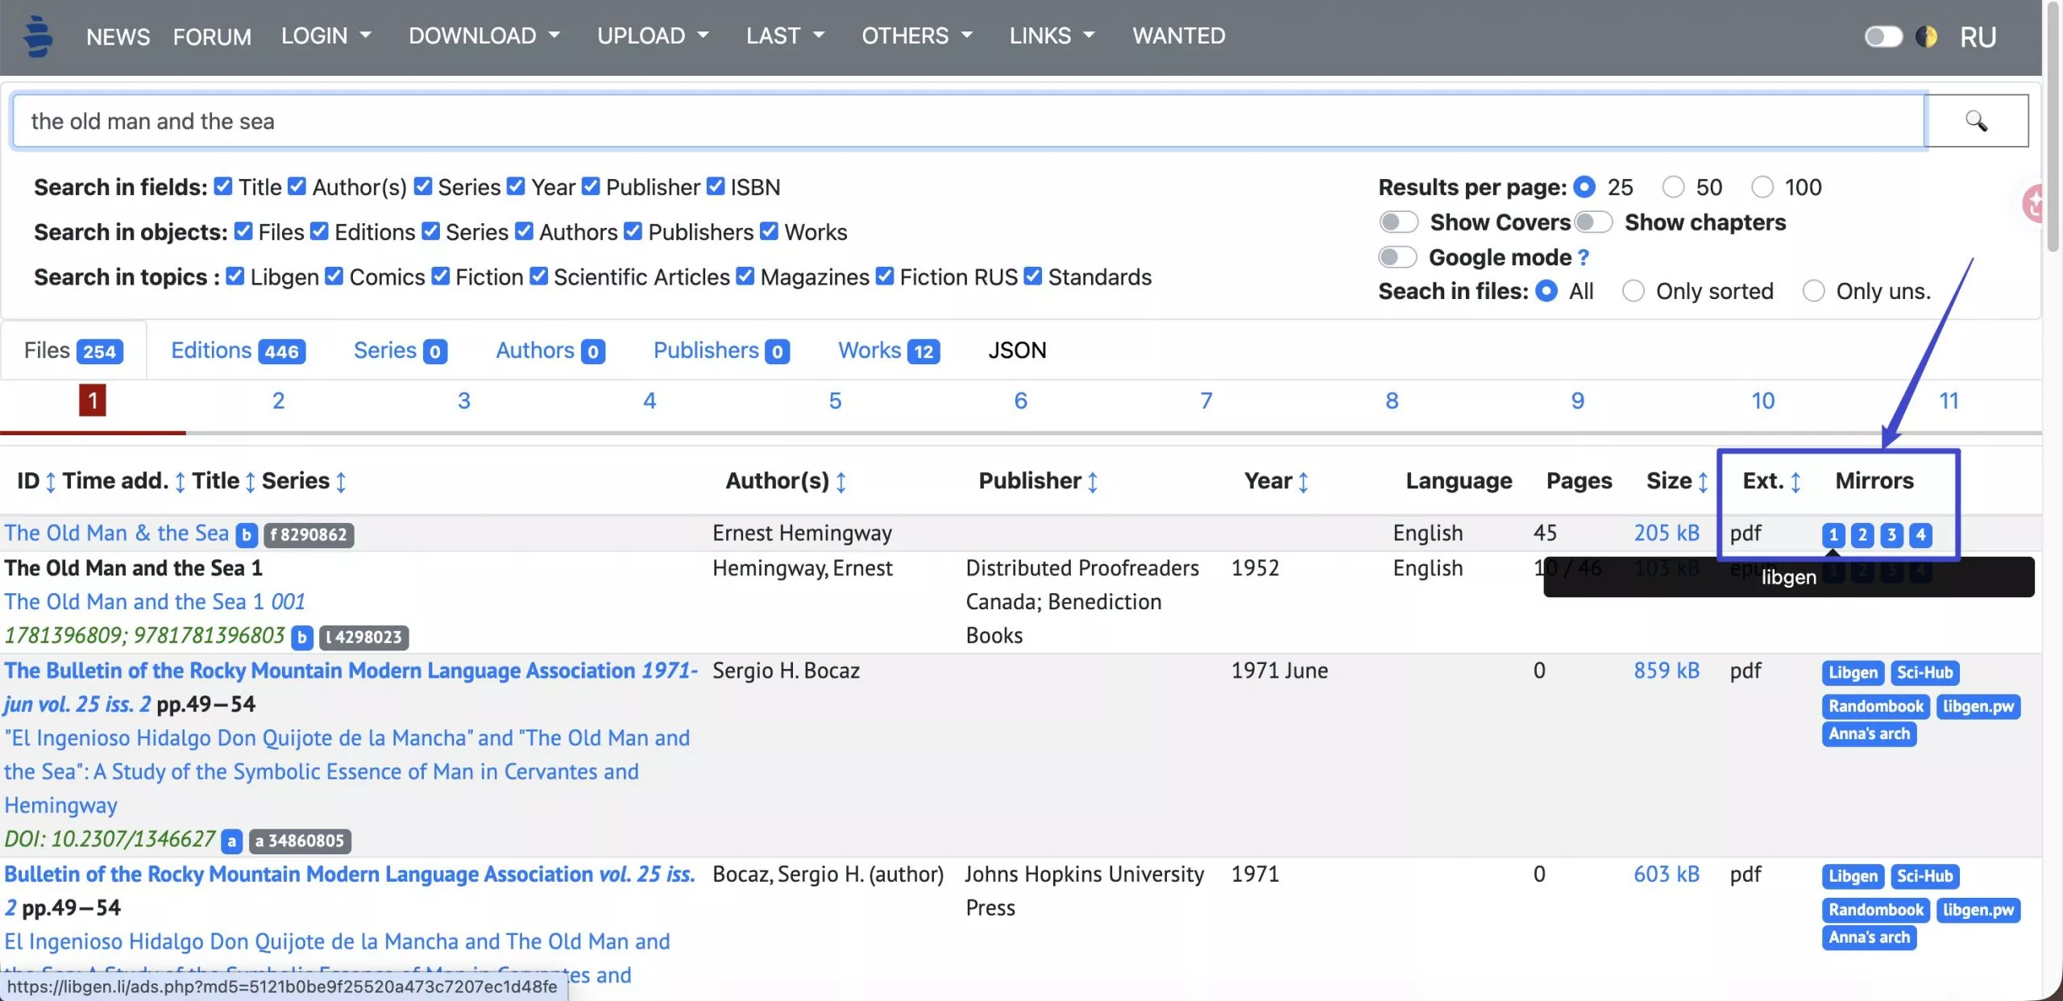Viewport: 2063px width, 1001px height.
Task: Open the DOWNLOAD dropdown menu
Action: point(475,35)
